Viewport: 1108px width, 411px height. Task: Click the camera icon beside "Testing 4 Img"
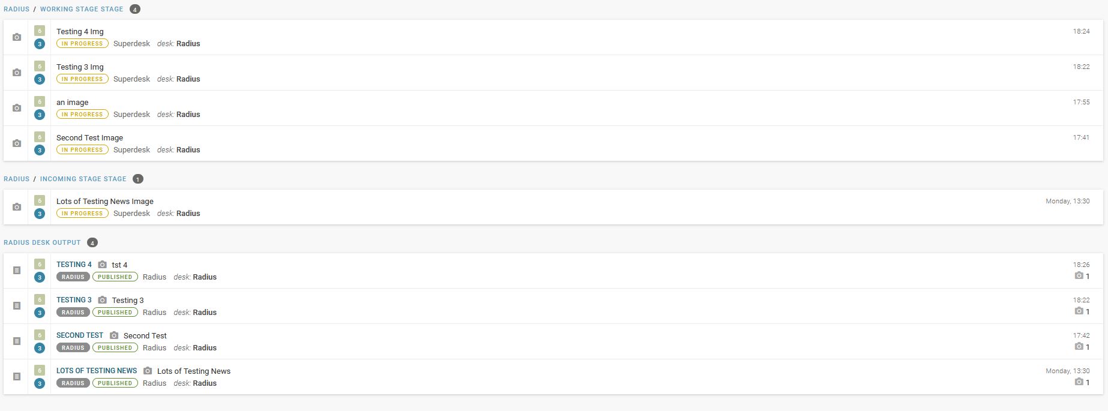coord(16,37)
